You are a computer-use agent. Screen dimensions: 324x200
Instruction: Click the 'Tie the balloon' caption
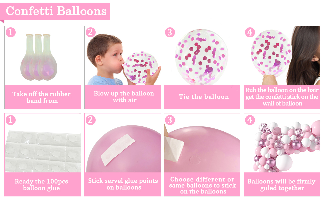tap(204, 97)
